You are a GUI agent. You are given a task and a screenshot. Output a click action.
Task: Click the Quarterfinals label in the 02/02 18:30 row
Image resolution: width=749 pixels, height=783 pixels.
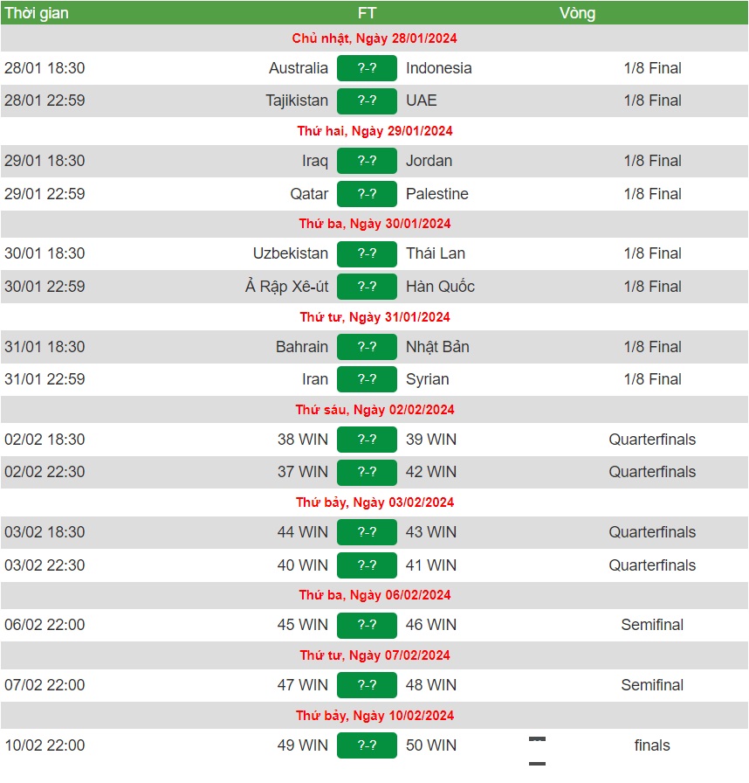tap(652, 440)
